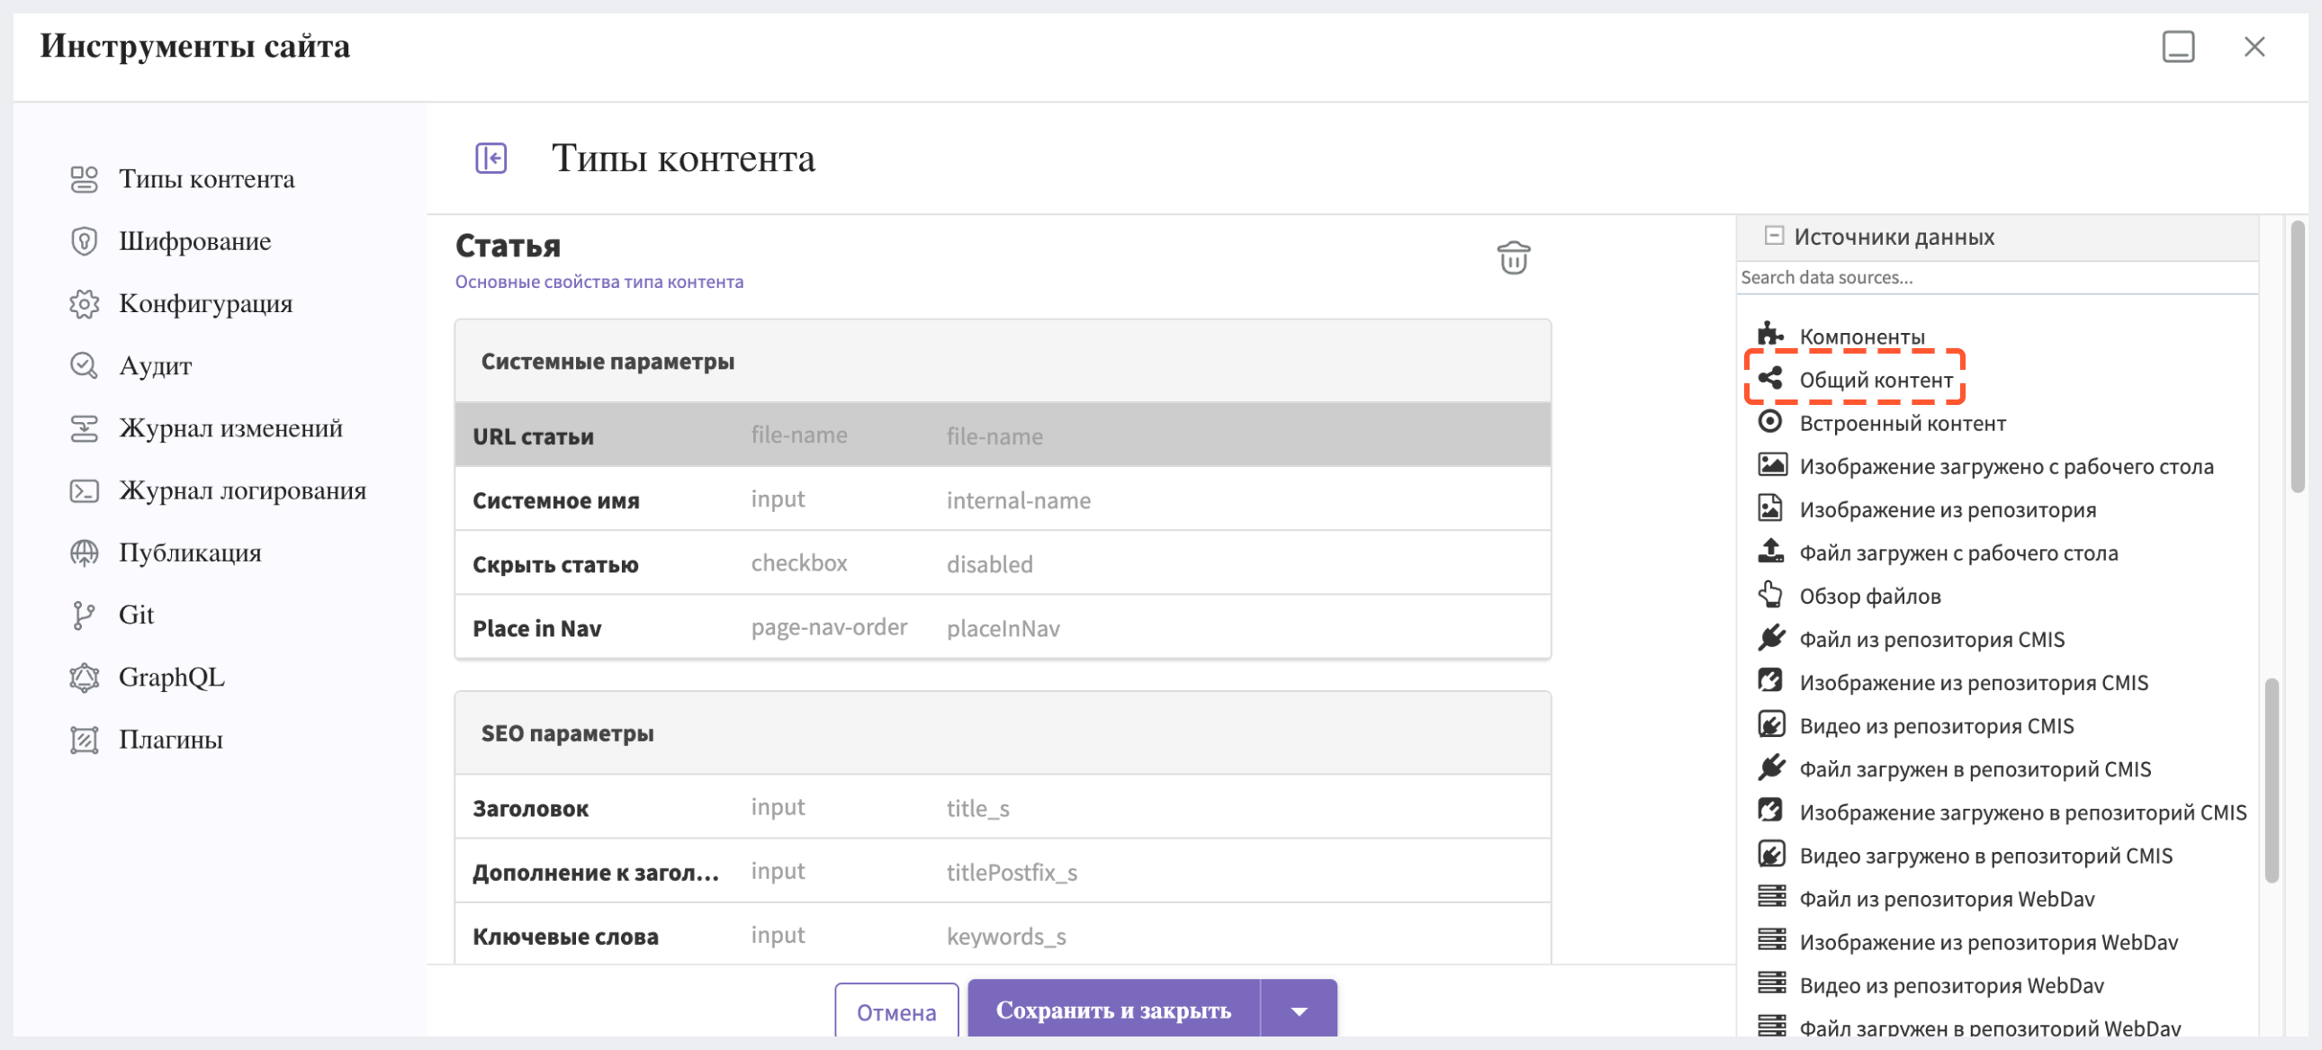Click icon for Изображение загружено с рабочего стола
The image size is (2322, 1050).
pyautogui.click(x=1770, y=465)
